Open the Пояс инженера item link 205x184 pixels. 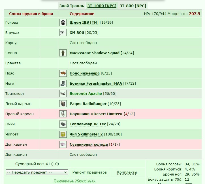[x=85, y=73]
